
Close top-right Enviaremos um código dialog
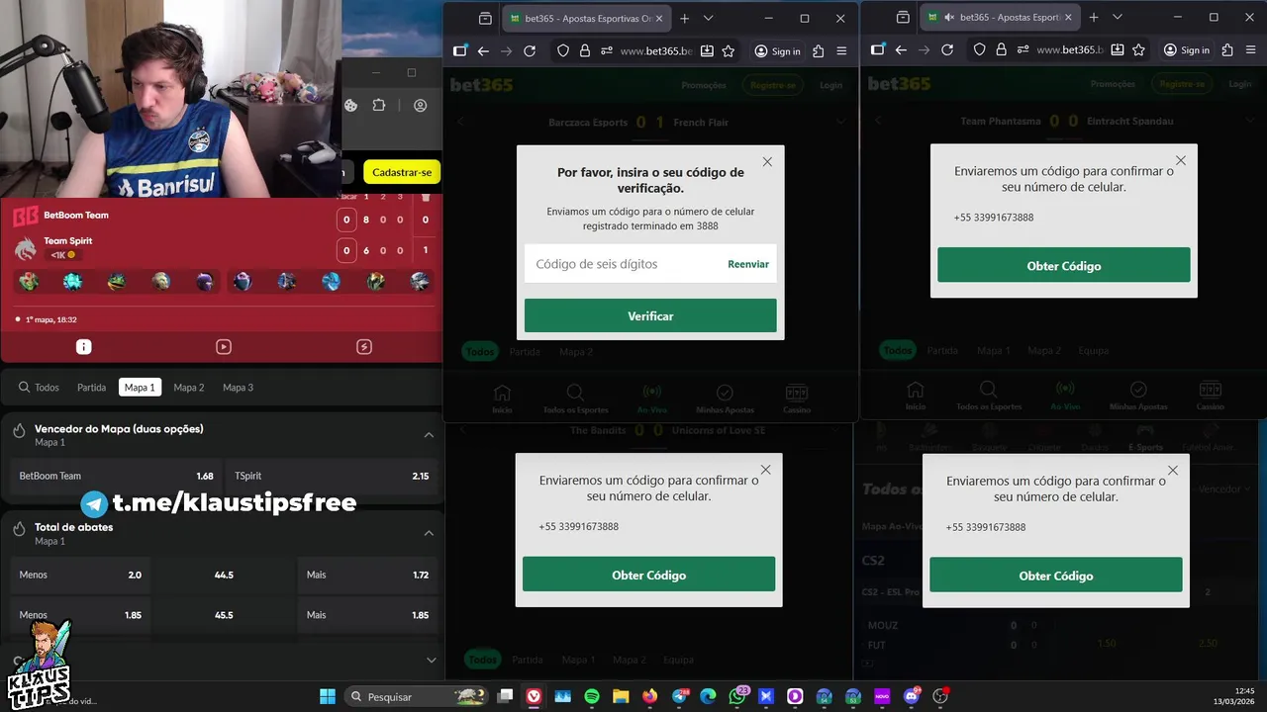1180,160
